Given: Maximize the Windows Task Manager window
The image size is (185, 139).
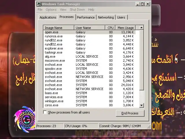Looking at the screenshot, I should tap(143, 4).
